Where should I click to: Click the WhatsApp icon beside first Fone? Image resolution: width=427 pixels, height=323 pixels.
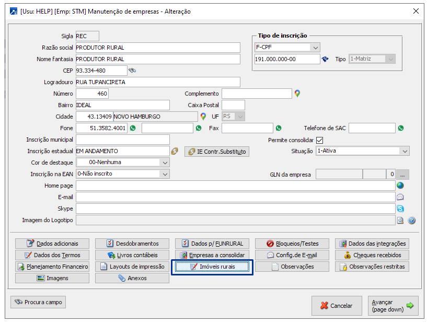133,128
